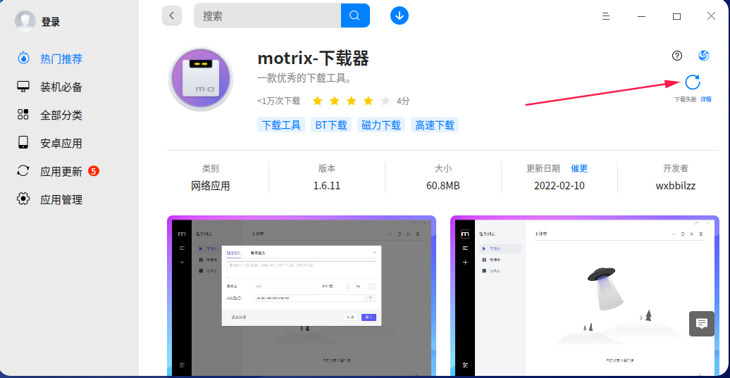Click into the 搜索 search field

267,15
